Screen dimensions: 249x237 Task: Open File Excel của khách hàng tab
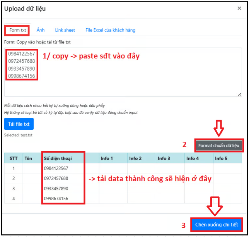coord(110,30)
